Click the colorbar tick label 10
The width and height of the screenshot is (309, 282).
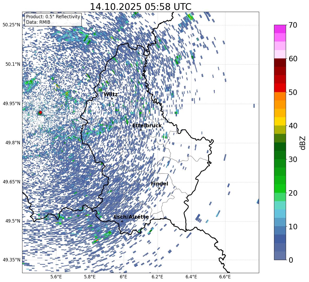pyautogui.click(x=293, y=227)
